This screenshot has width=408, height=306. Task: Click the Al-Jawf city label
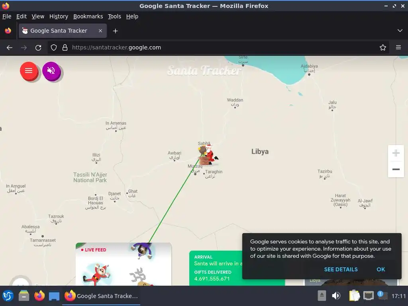[x=365, y=203]
